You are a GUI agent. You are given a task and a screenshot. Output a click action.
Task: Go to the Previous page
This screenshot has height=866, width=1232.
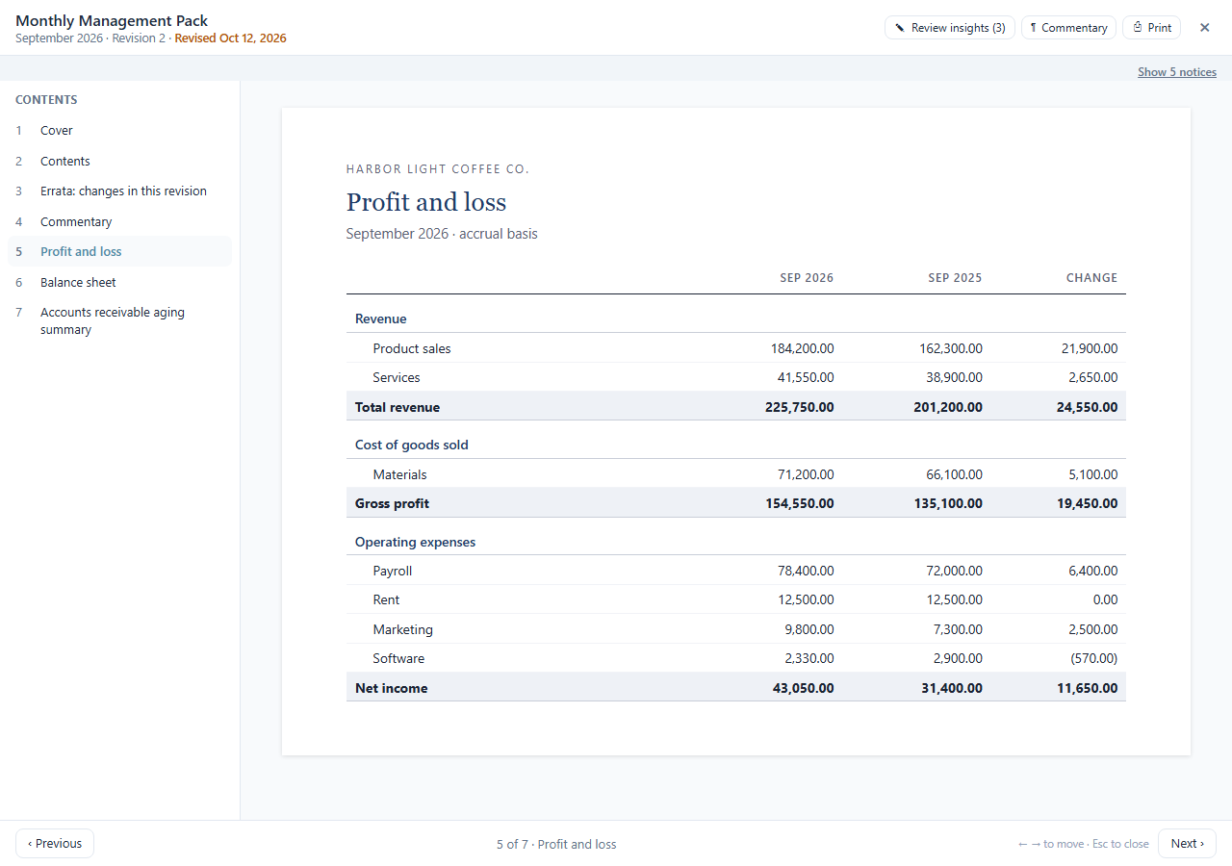tap(55, 844)
